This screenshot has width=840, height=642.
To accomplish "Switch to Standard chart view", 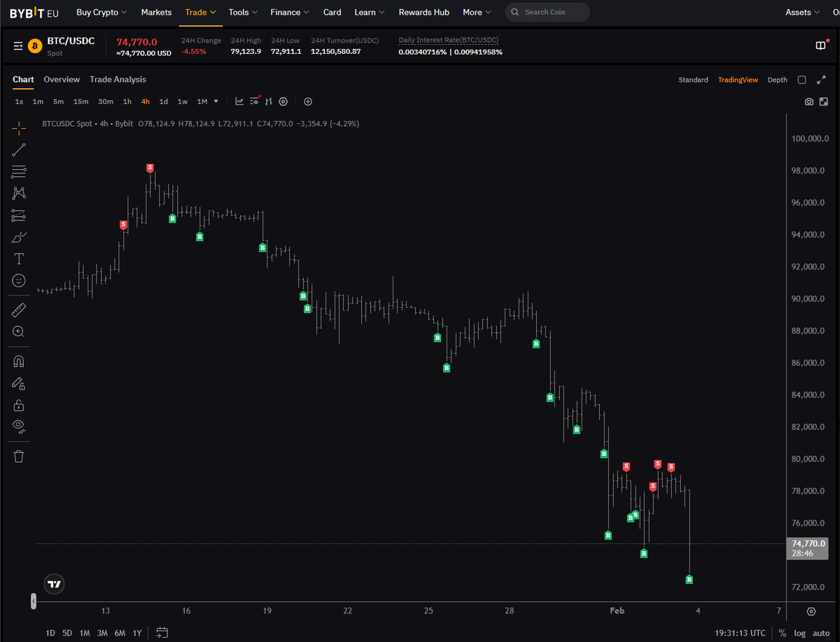I will point(693,80).
